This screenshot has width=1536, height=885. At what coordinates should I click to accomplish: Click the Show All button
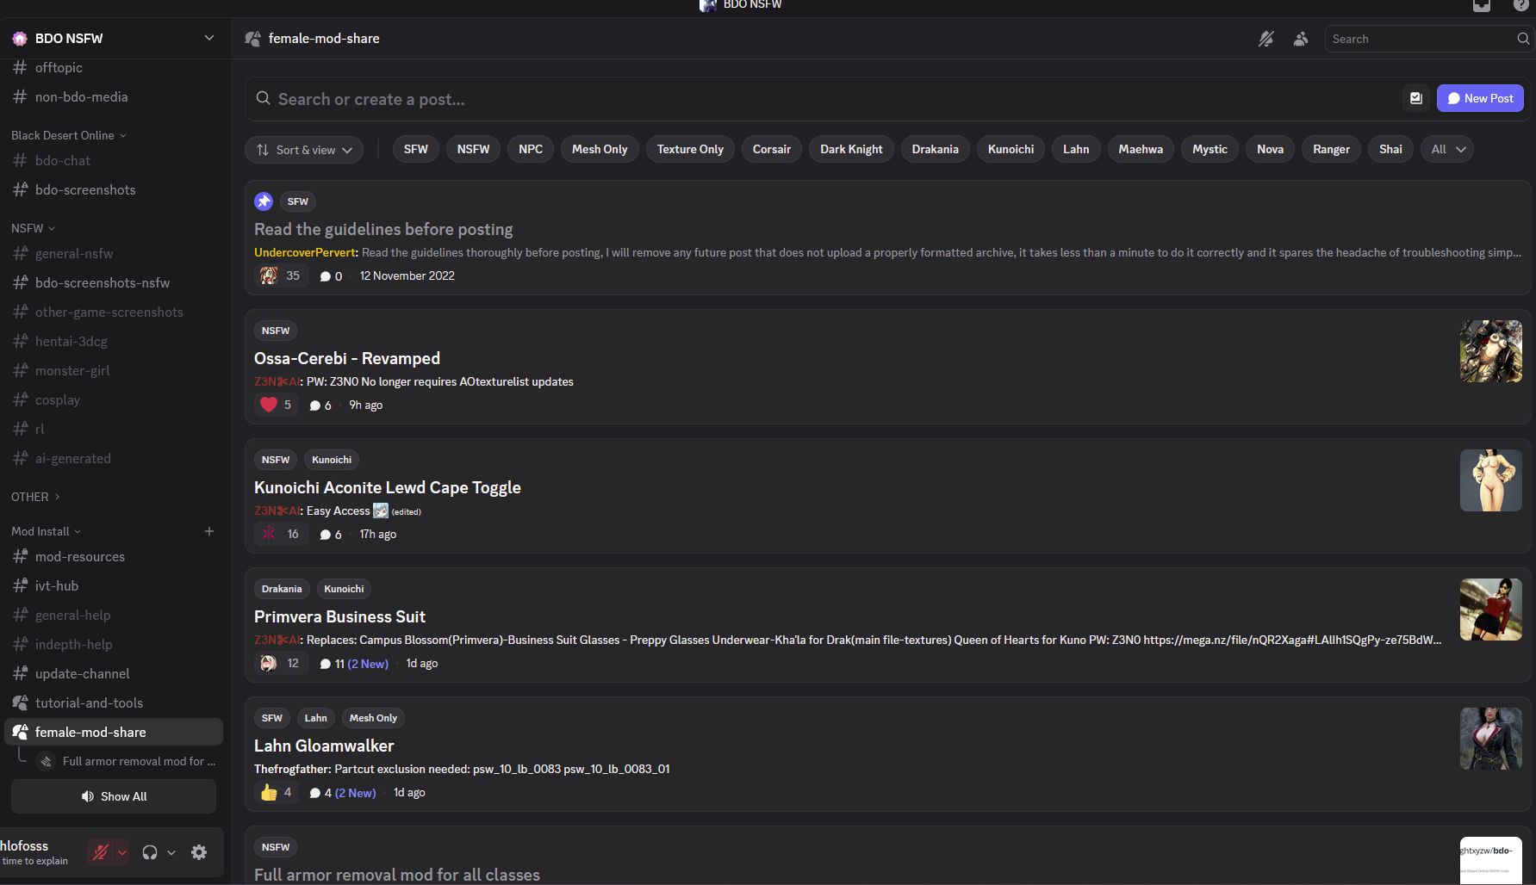click(114, 796)
